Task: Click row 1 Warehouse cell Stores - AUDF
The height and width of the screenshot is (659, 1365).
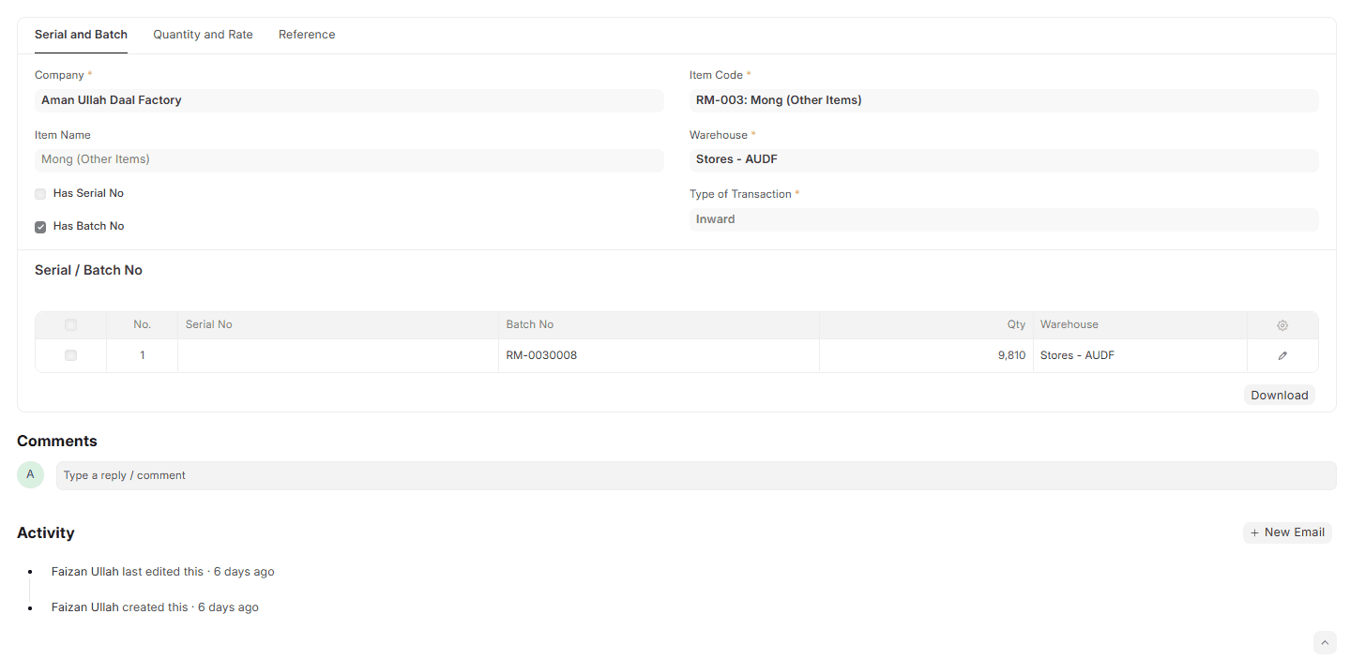Action: pos(1140,356)
